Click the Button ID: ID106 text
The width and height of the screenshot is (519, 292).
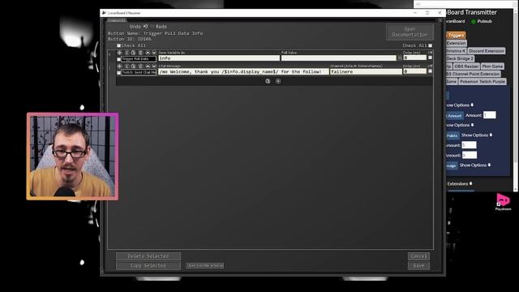130,39
